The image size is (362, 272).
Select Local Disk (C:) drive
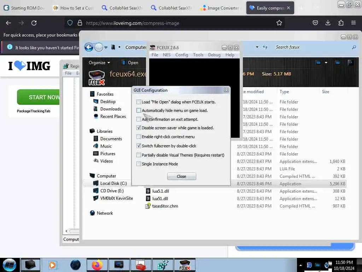[110, 183]
